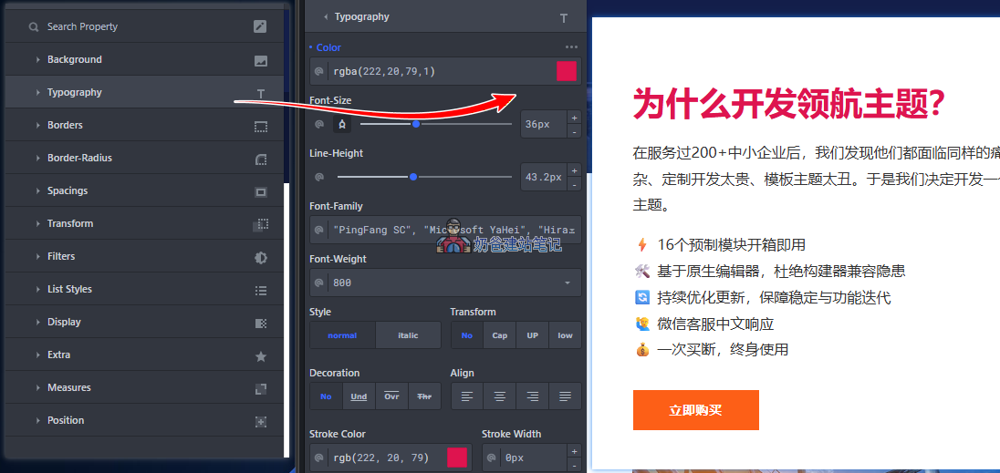Click the Search Property input field
Image resolution: width=1000 pixels, height=473 pixels.
(x=144, y=26)
